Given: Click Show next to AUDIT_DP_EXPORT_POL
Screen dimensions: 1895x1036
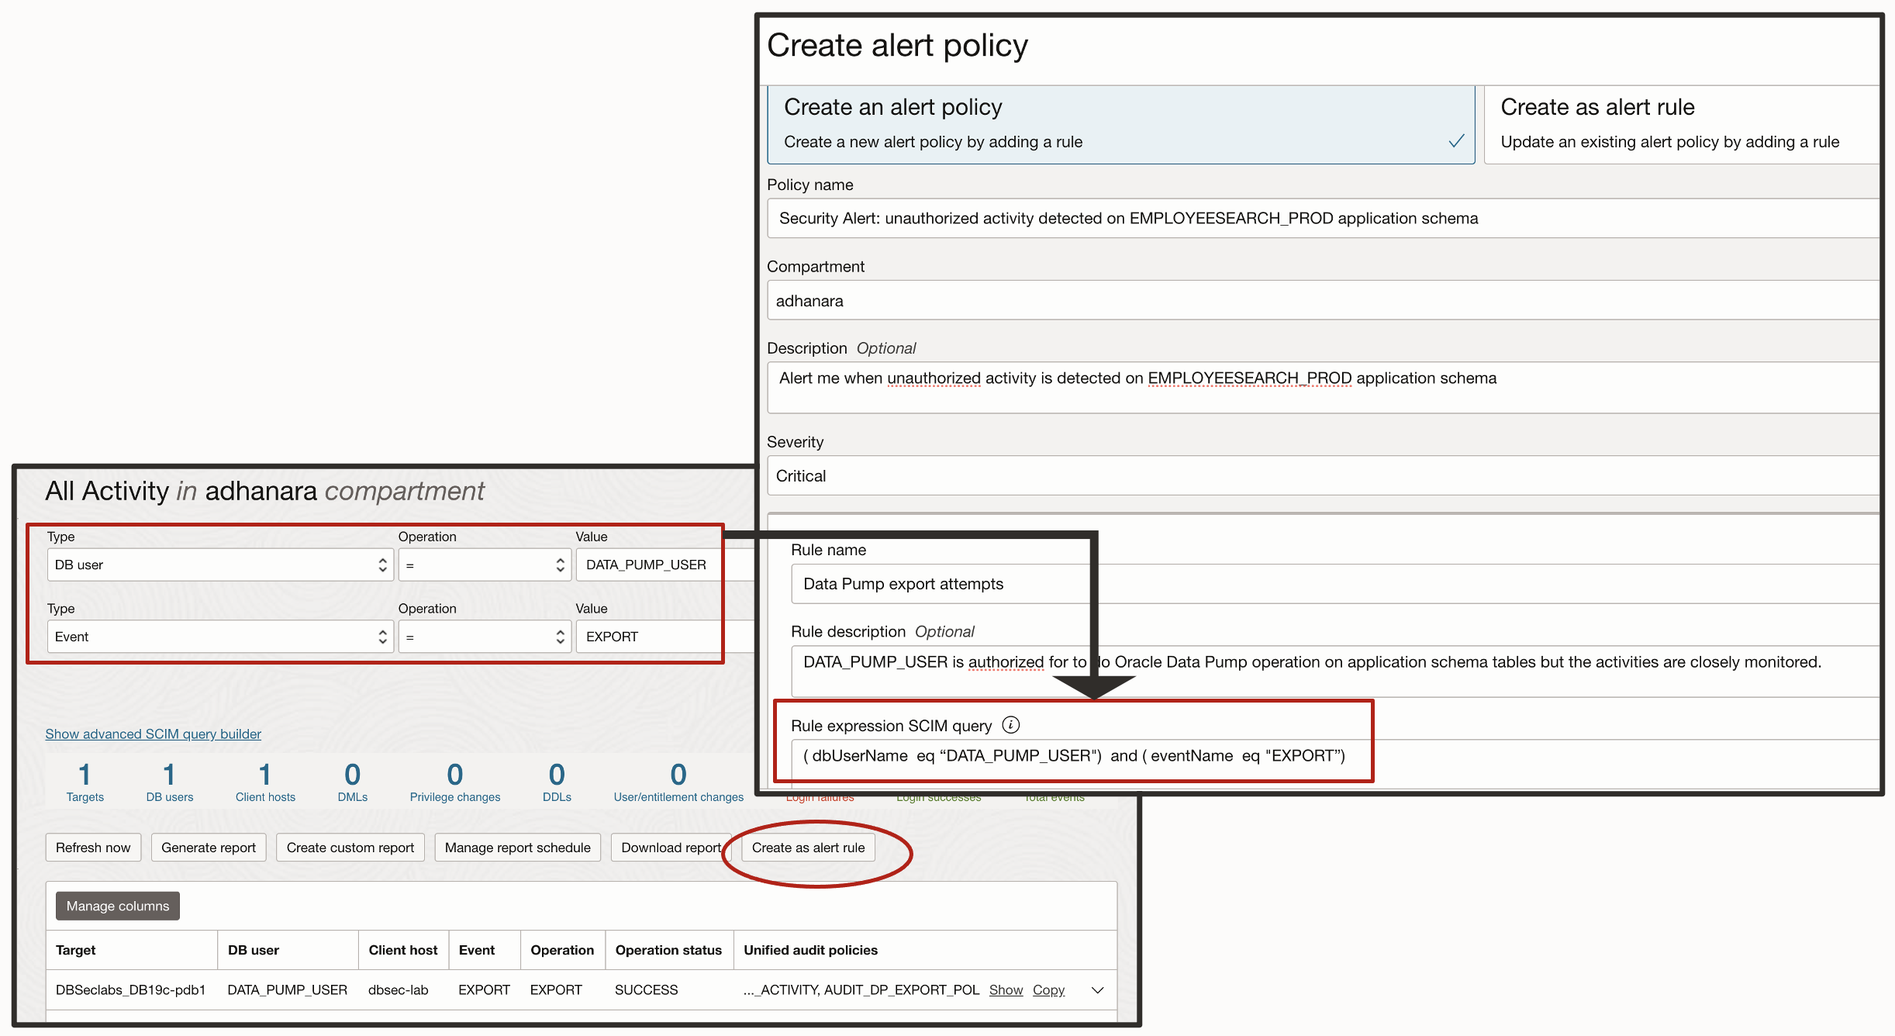Looking at the screenshot, I should [1006, 990].
